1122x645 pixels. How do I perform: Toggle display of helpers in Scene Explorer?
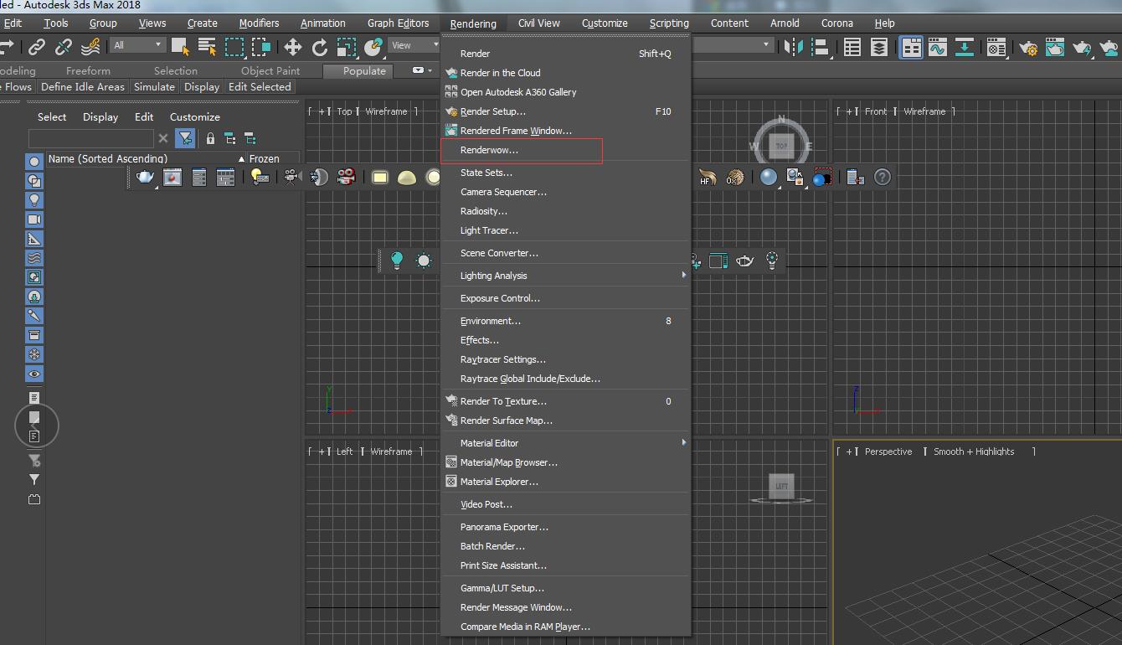click(33, 239)
